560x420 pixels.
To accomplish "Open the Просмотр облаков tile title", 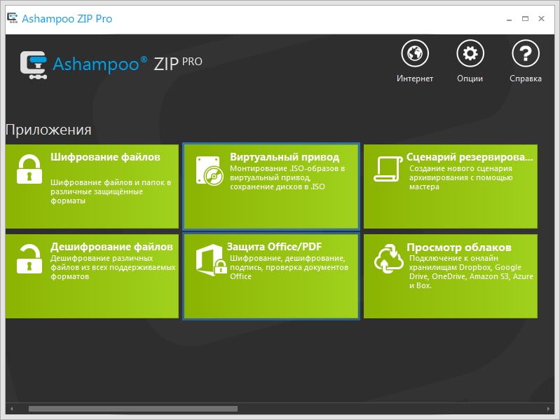I will pos(459,247).
